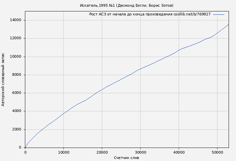Click the x-axis tick label 30000

140,152
